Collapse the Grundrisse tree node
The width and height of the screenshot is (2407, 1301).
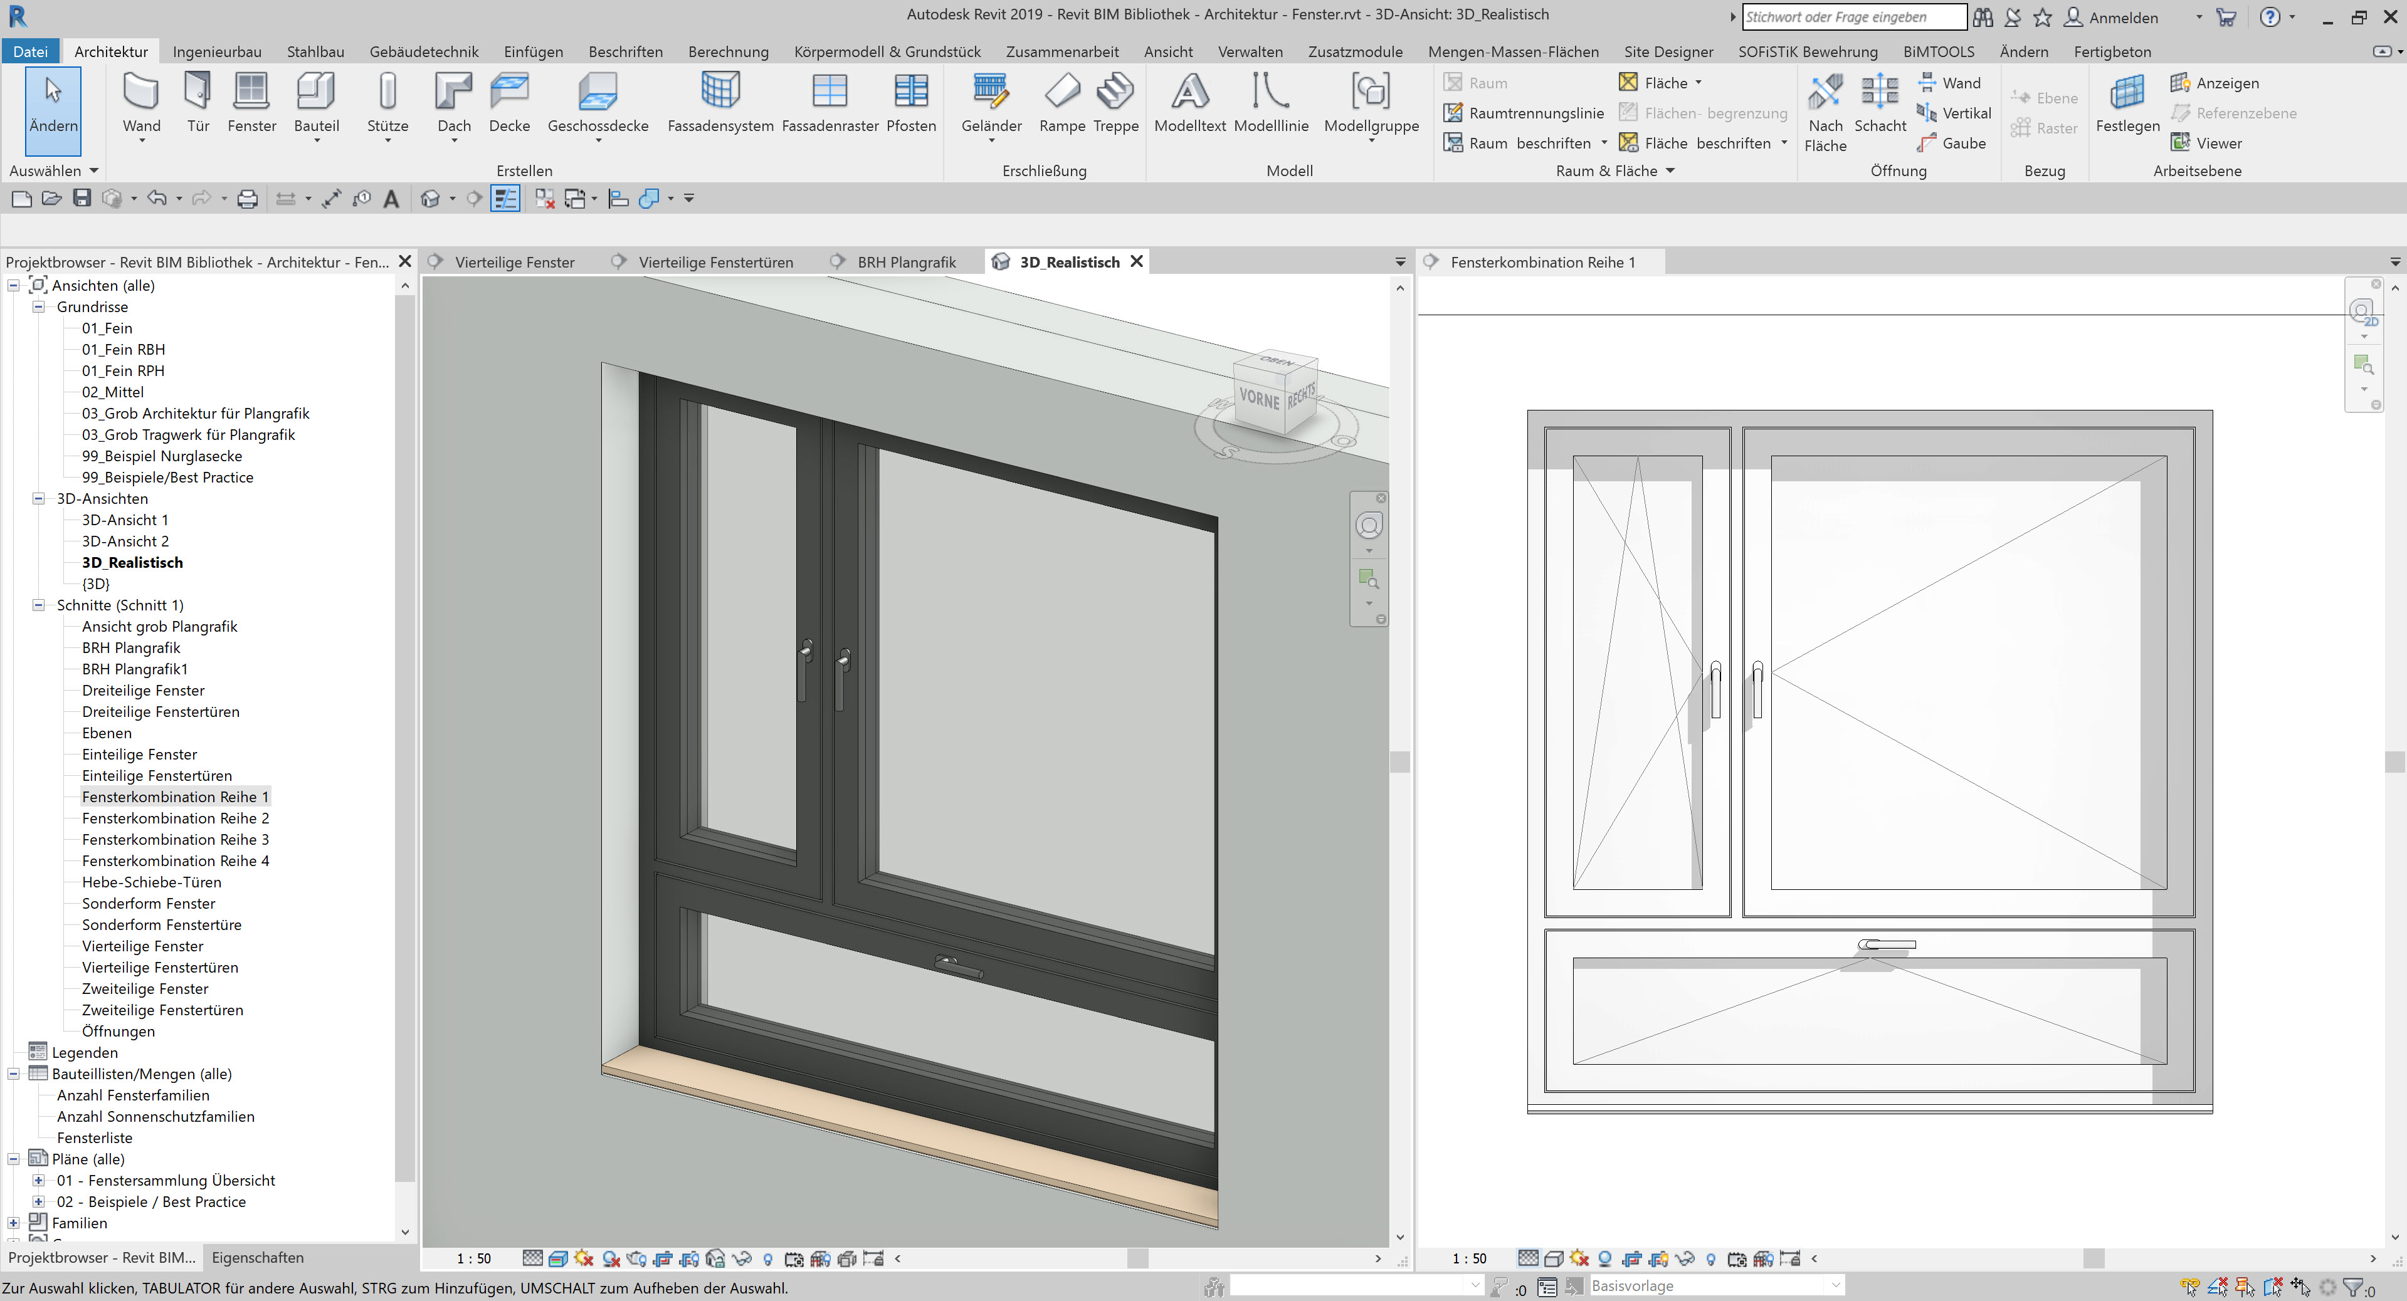[38, 306]
